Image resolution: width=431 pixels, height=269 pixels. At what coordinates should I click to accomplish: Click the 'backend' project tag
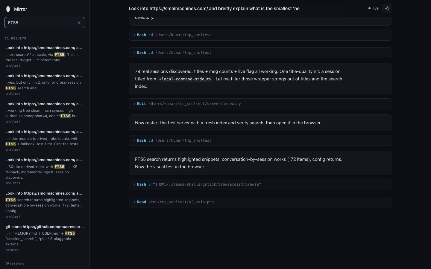pyautogui.click(x=12, y=250)
